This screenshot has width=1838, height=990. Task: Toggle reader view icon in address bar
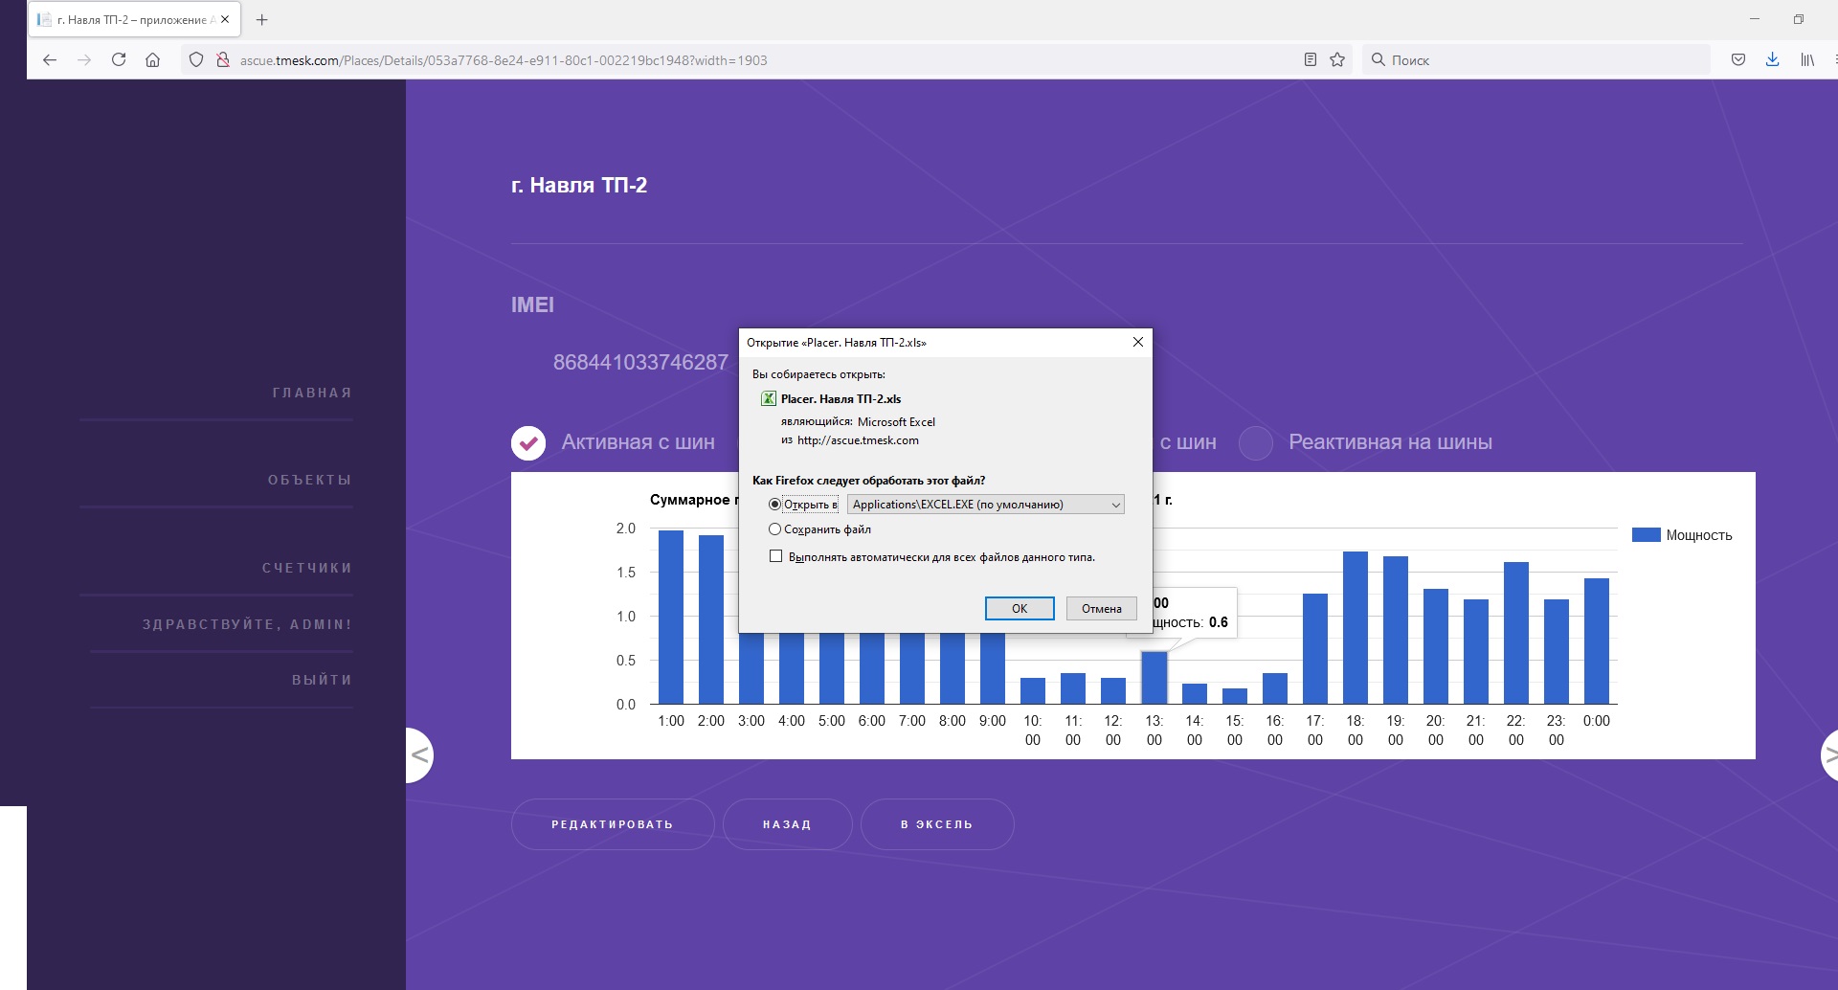tap(1311, 59)
